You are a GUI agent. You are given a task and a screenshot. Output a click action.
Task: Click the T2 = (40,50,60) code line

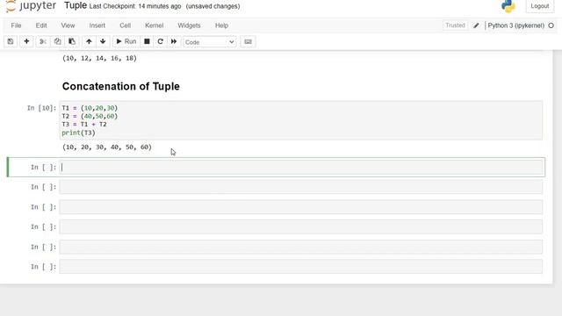90,116
